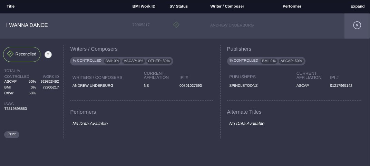Click the Performer column header

292,6
